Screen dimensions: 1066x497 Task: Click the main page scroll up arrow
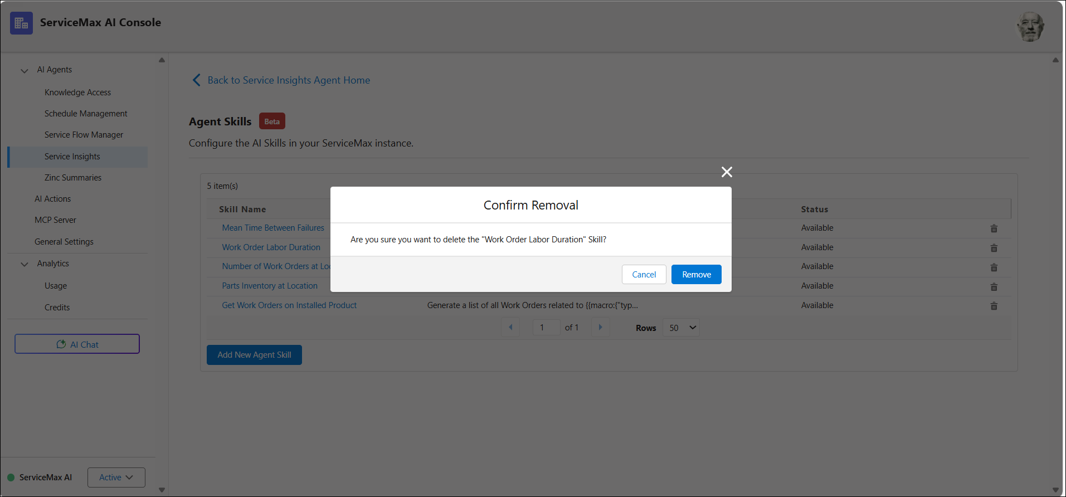pyautogui.click(x=1055, y=60)
